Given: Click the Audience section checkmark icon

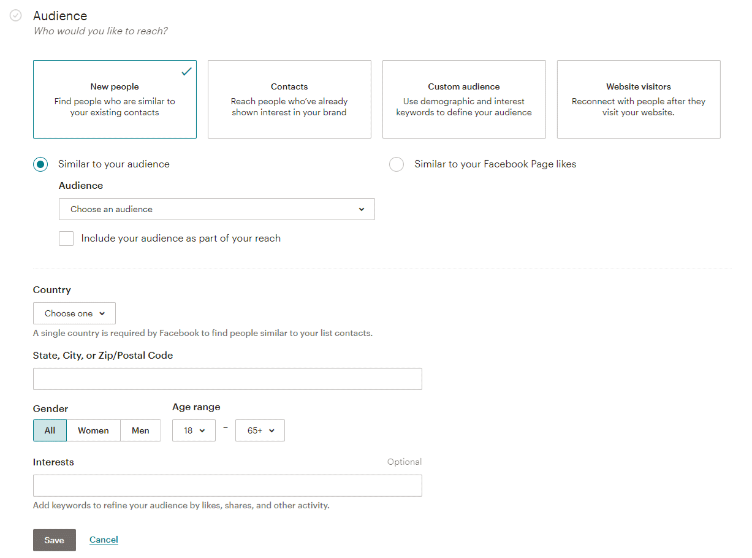Looking at the screenshot, I should click(x=16, y=16).
